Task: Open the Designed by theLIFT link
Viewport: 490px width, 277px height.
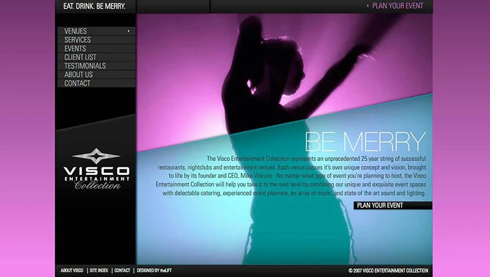Action: tap(154, 270)
